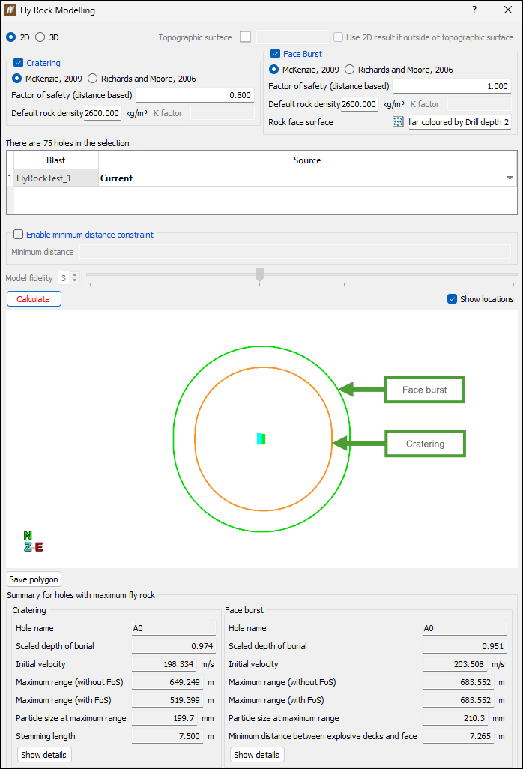Viewport: 523px width, 769px height.
Task: Click Face burst initial velocity value 203.508
Action: click(455, 664)
